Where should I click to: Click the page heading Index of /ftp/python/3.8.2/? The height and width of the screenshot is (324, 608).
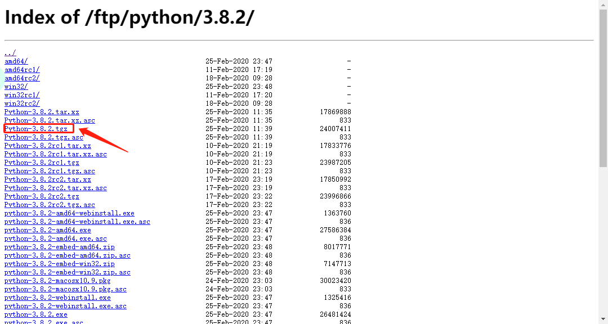(x=129, y=17)
